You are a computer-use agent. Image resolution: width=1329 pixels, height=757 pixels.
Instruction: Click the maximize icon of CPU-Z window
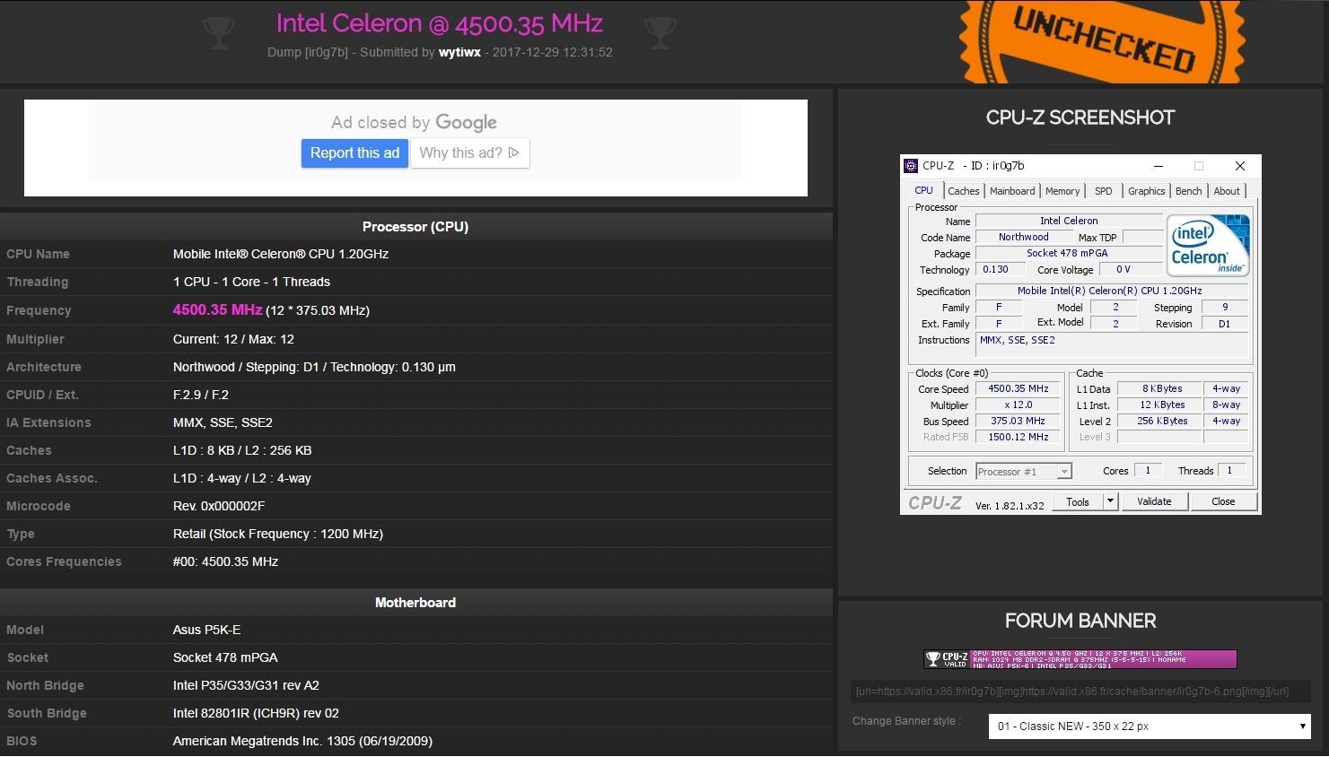1198,166
